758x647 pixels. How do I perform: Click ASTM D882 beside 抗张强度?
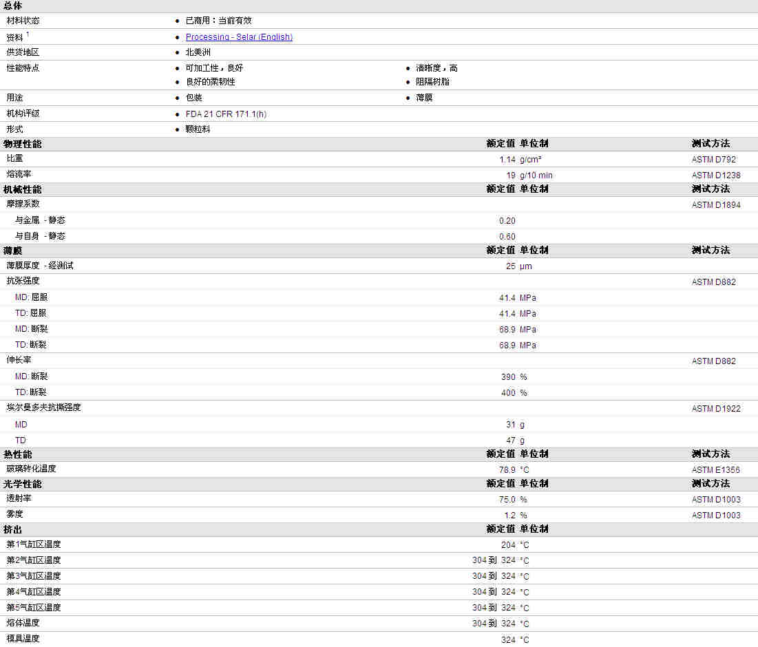click(x=713, y=282)
